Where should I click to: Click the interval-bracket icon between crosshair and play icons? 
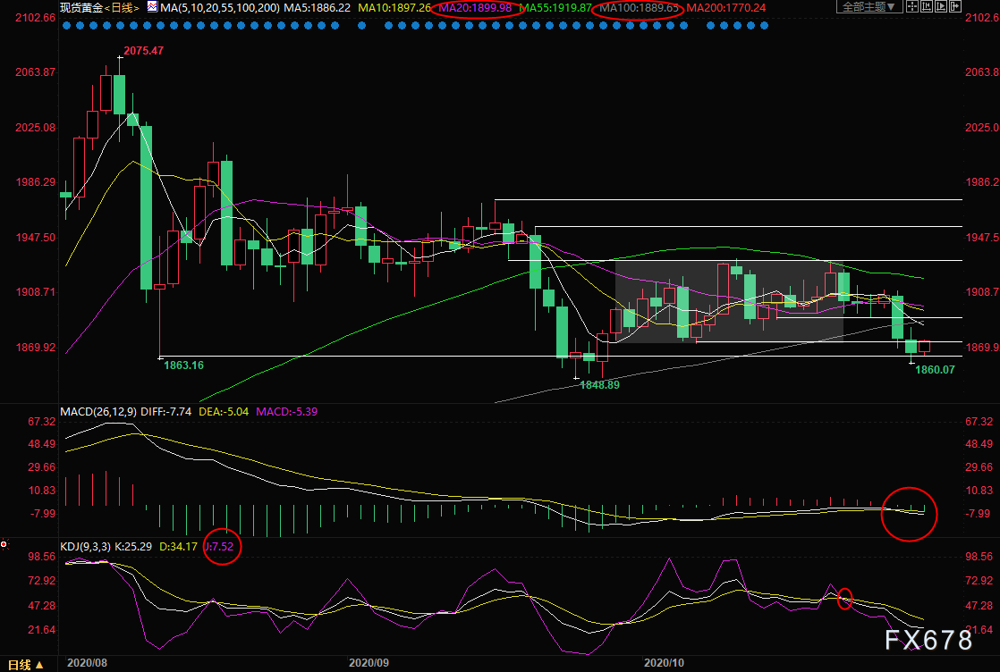[928, 7]
